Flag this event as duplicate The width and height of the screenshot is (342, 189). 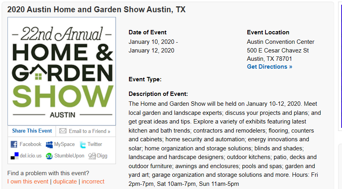65,182
